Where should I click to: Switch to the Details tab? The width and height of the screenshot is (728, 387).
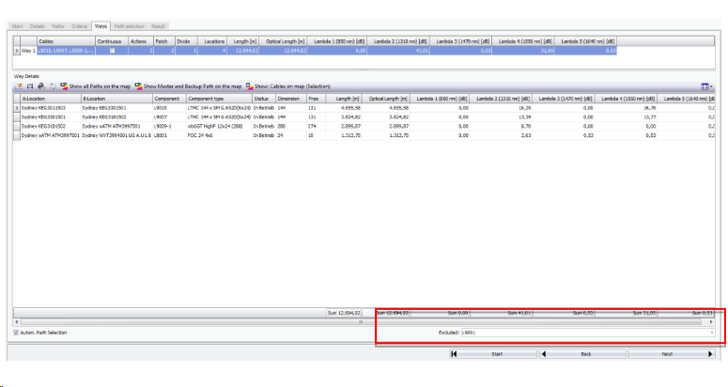click(x=38, y=26)
